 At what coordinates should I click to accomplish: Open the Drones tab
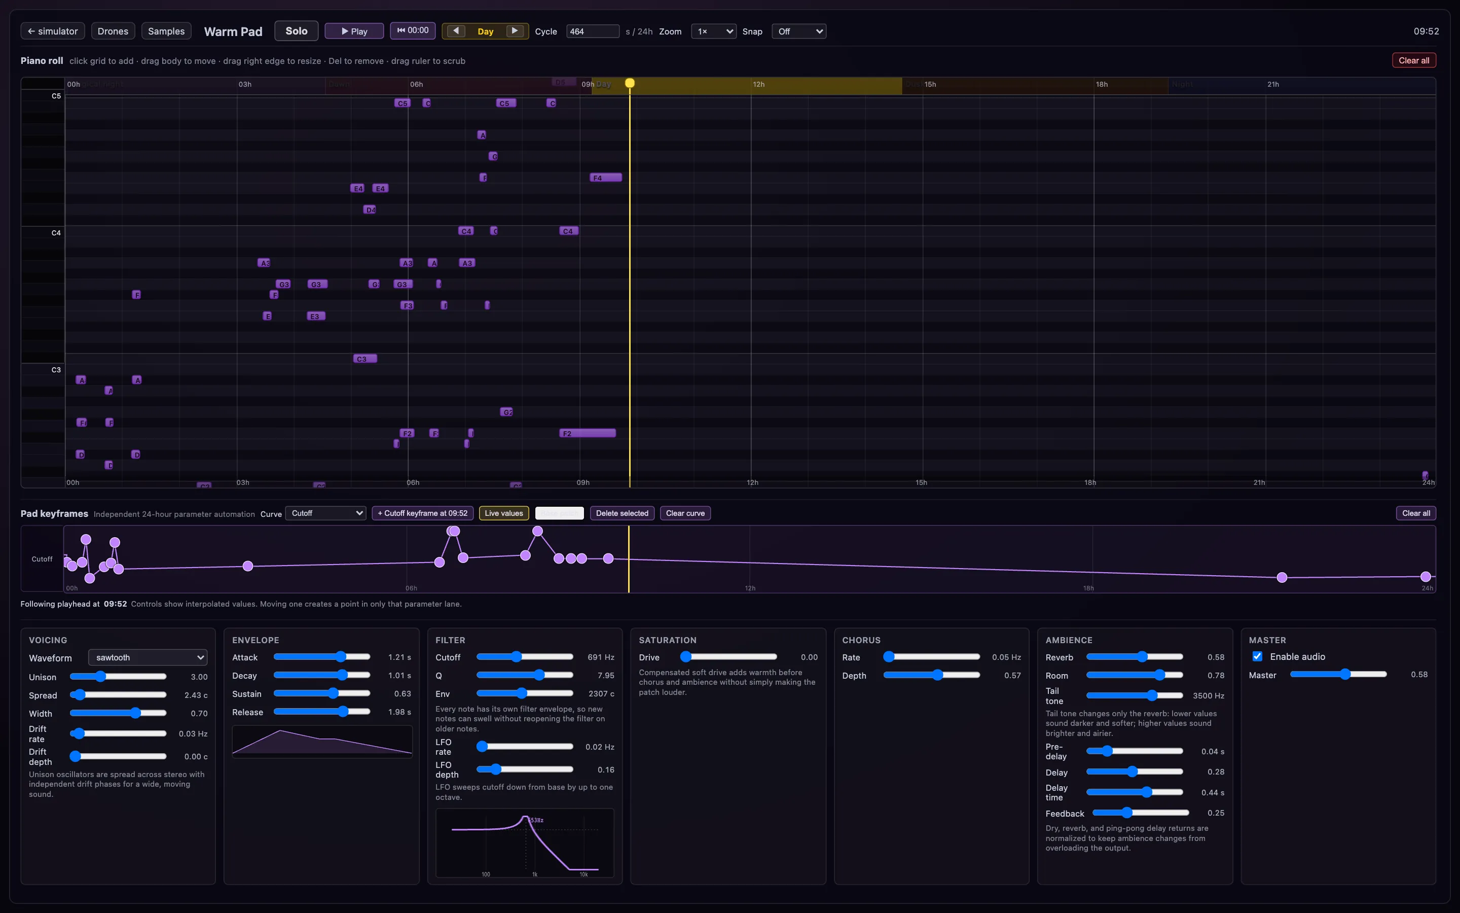[x=113, y=31]
